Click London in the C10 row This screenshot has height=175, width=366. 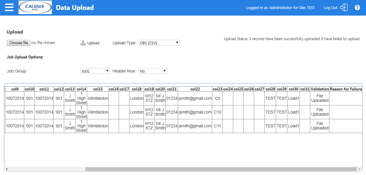click(x=136, y=112)
